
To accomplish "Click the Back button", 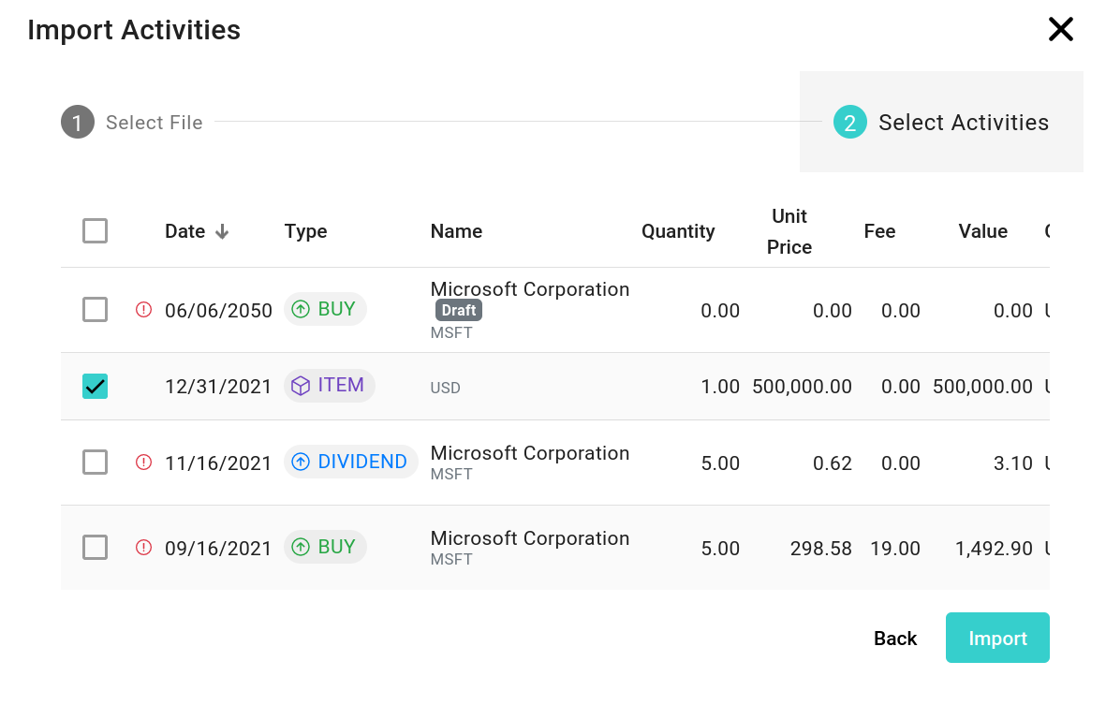I will tap(894, 638).
